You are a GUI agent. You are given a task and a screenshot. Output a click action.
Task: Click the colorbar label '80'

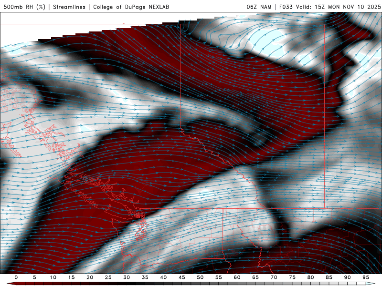[310, 277]
